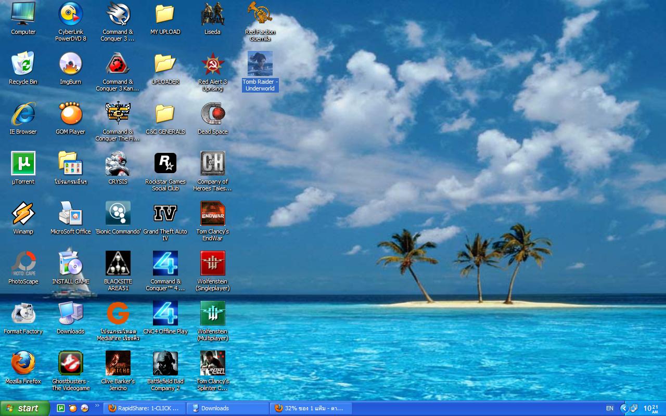The width and height of the screenshot is (666, 416).
Task: Click the MediaFire downloader icon with orange G
Action: click(118, 314)
